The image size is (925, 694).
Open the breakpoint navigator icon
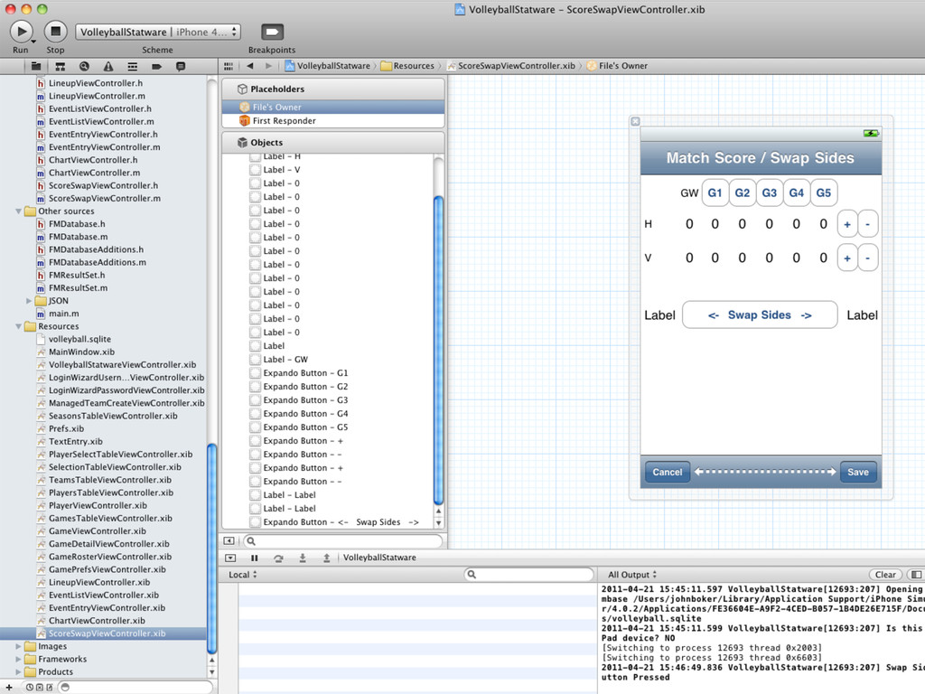tap(156, 66)
